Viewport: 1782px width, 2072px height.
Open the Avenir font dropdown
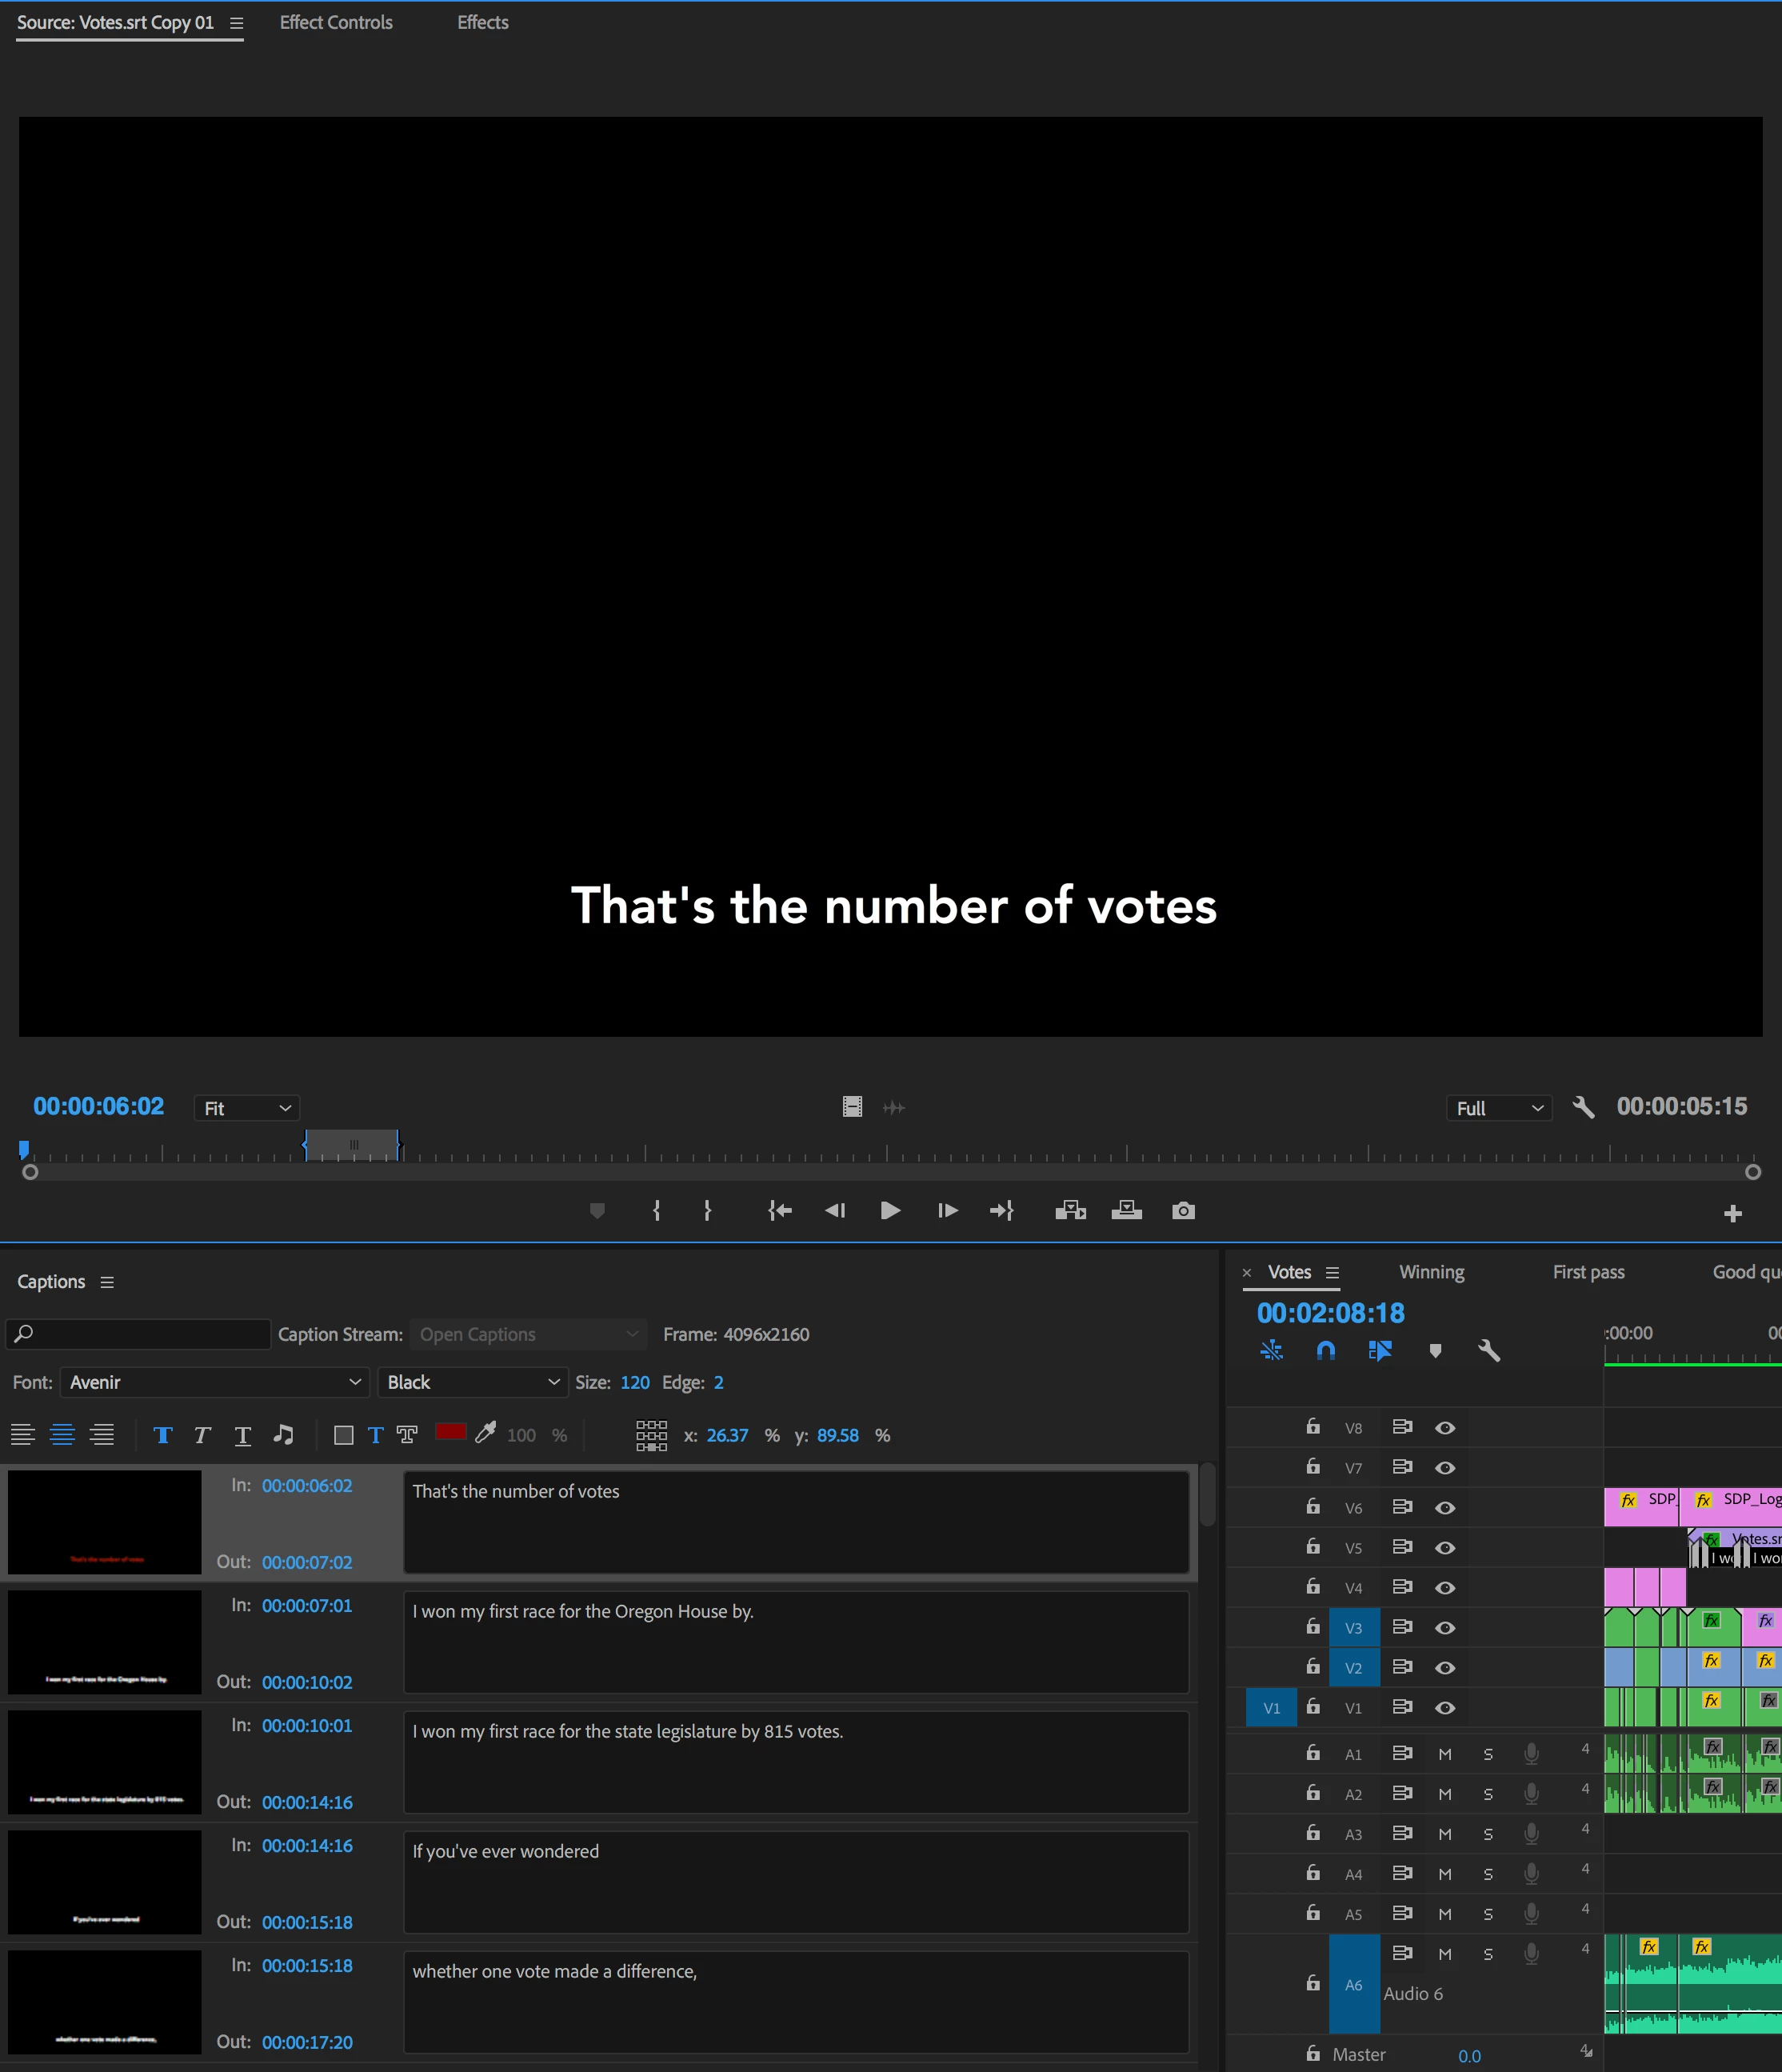(214, 1382)
